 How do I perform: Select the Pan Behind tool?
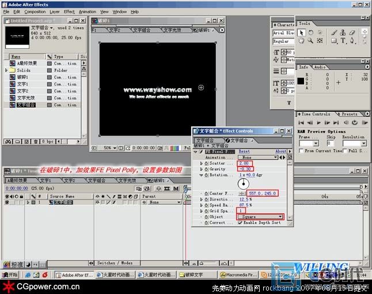pos(320,40)
